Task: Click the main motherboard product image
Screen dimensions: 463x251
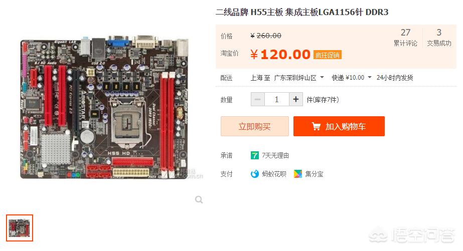Action: pyautogui.click(x=104, y=108)
